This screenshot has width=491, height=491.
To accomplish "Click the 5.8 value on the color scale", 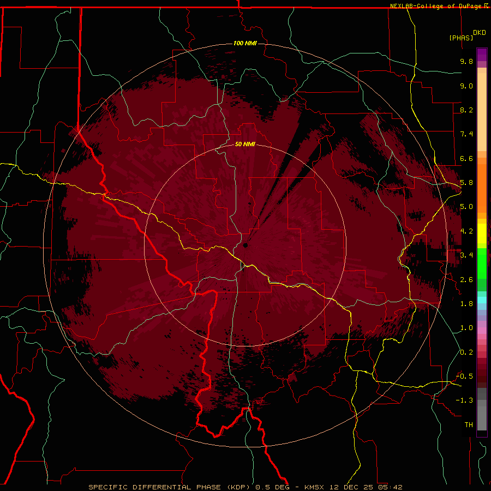I will [466, 183].
